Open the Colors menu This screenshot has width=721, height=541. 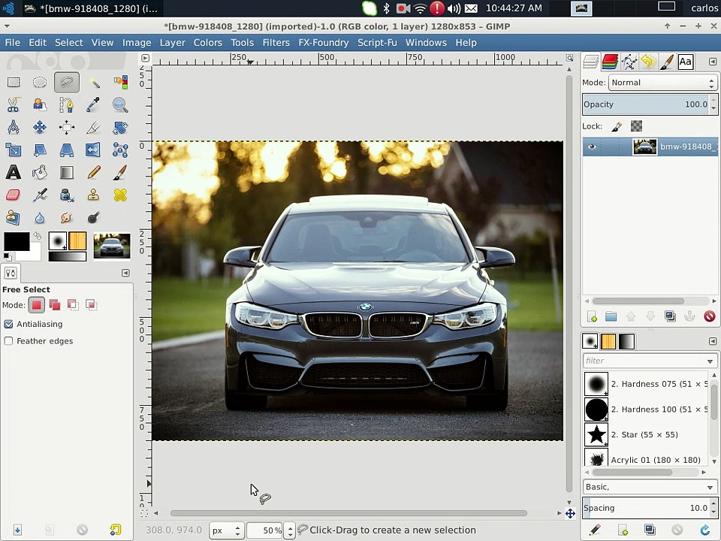coord(207,43)
